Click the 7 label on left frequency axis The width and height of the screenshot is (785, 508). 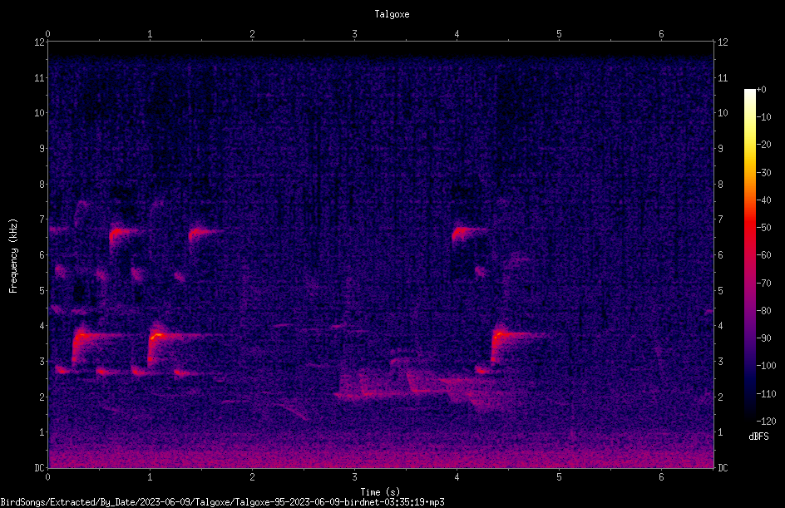click(x=42, y=219)
